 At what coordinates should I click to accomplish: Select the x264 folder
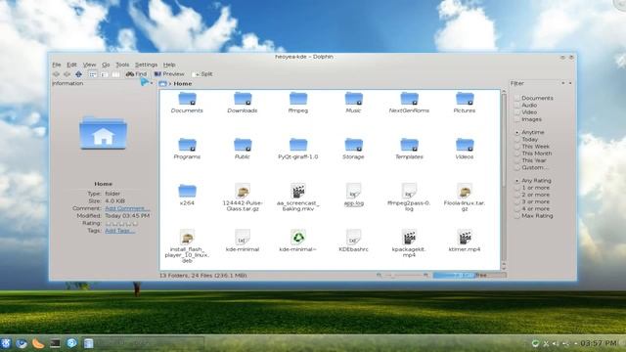pyautogui.click(x=187, y=196)
